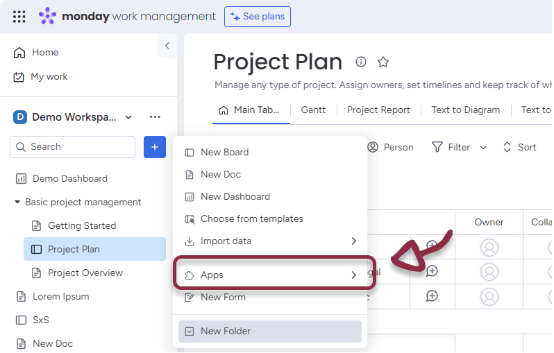Viewport: 554px width, 353px height.
Task: Open the Home page from the sidebar
Action: (x=44, y=53)
